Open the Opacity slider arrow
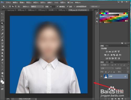Image resolution: width=131 pixels, height=100 pixels. click(128, 68)
